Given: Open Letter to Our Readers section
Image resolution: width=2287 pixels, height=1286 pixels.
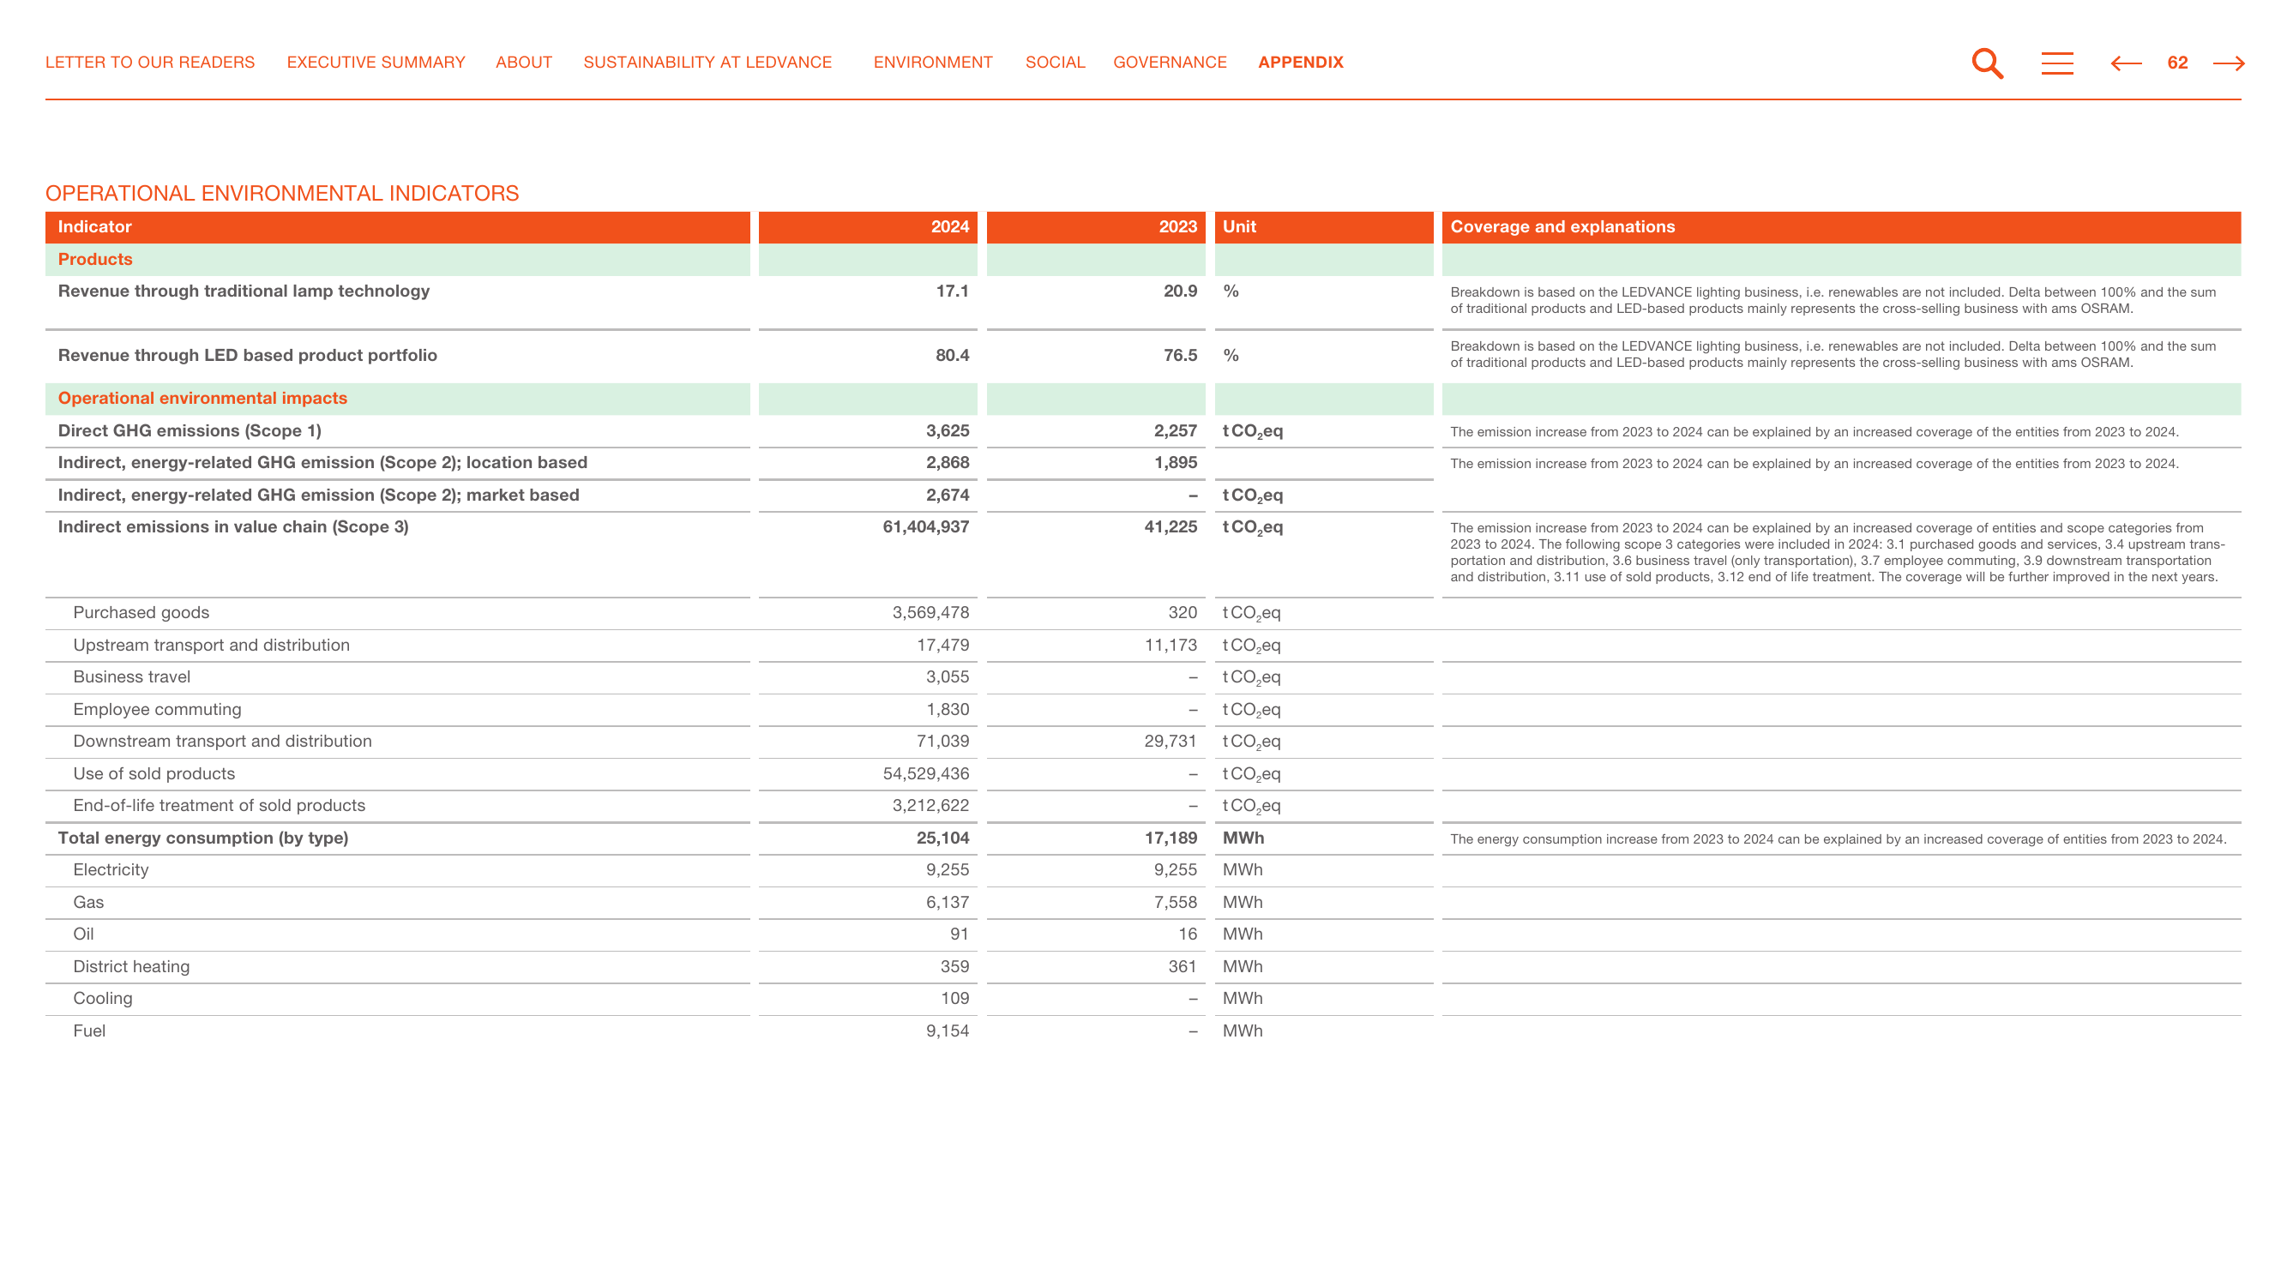Looking at the screenshot, I should [150, 62].
